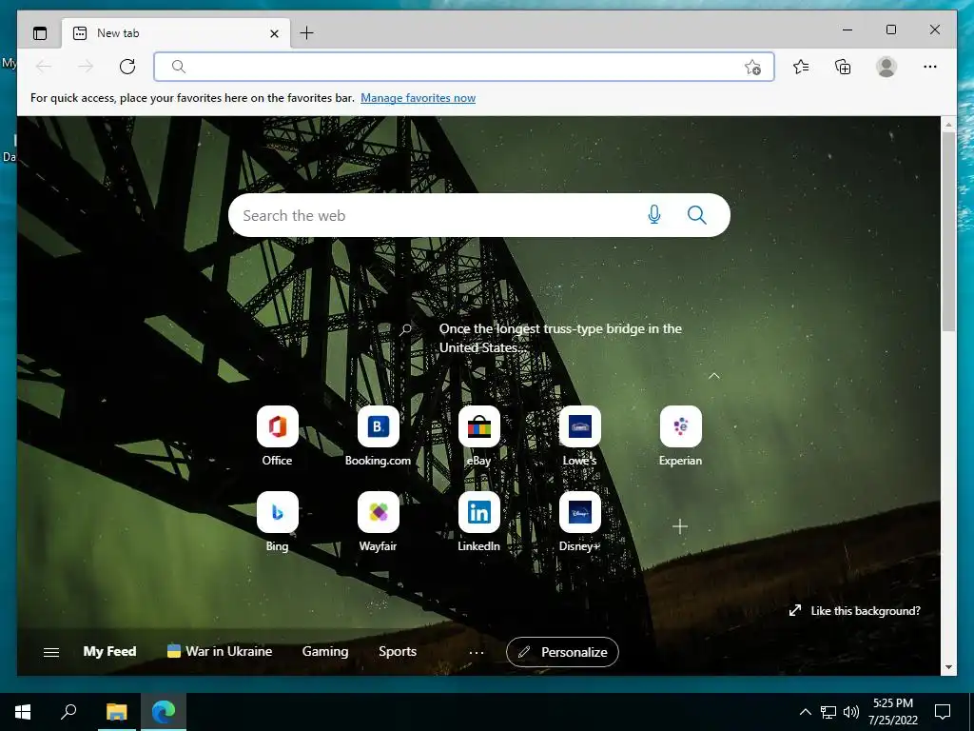Collapse quick links with chevron up
The image size is (974, 731).
713,375
